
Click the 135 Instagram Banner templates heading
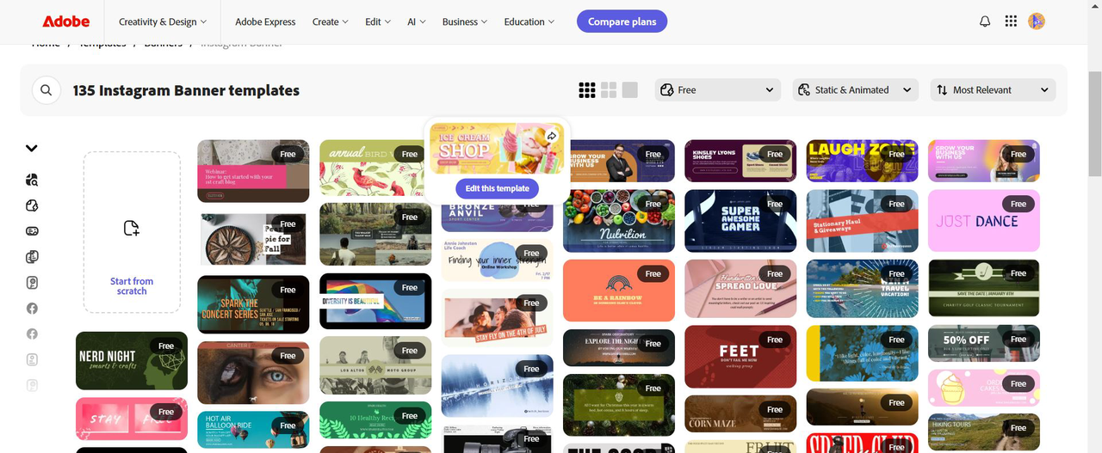pos(186,90)
